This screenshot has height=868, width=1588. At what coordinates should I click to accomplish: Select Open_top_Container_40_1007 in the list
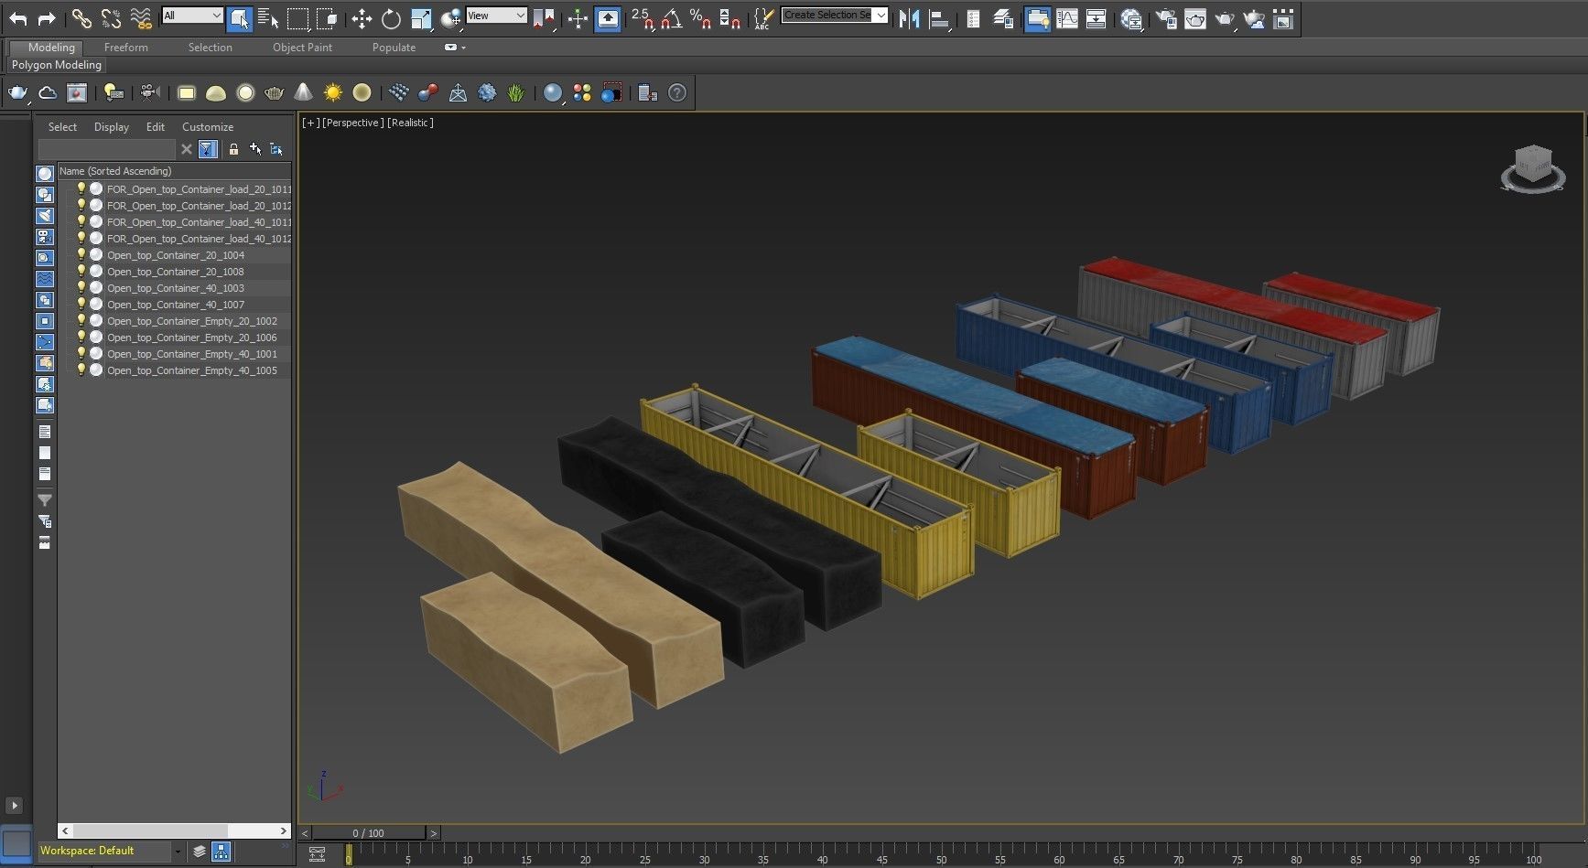coord(176,304)
